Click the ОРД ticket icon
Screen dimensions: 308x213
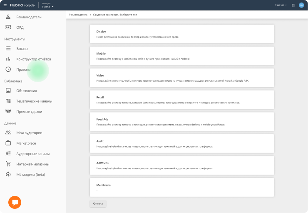pyautogui.click(x=8, y=27)
